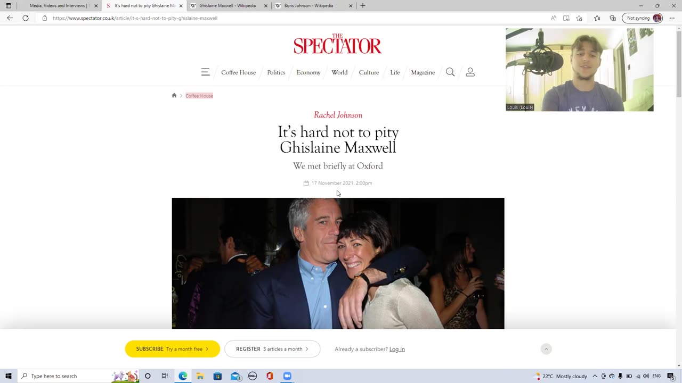
Task: Open Microsoft Edge from taskbar
Action: 183,376
